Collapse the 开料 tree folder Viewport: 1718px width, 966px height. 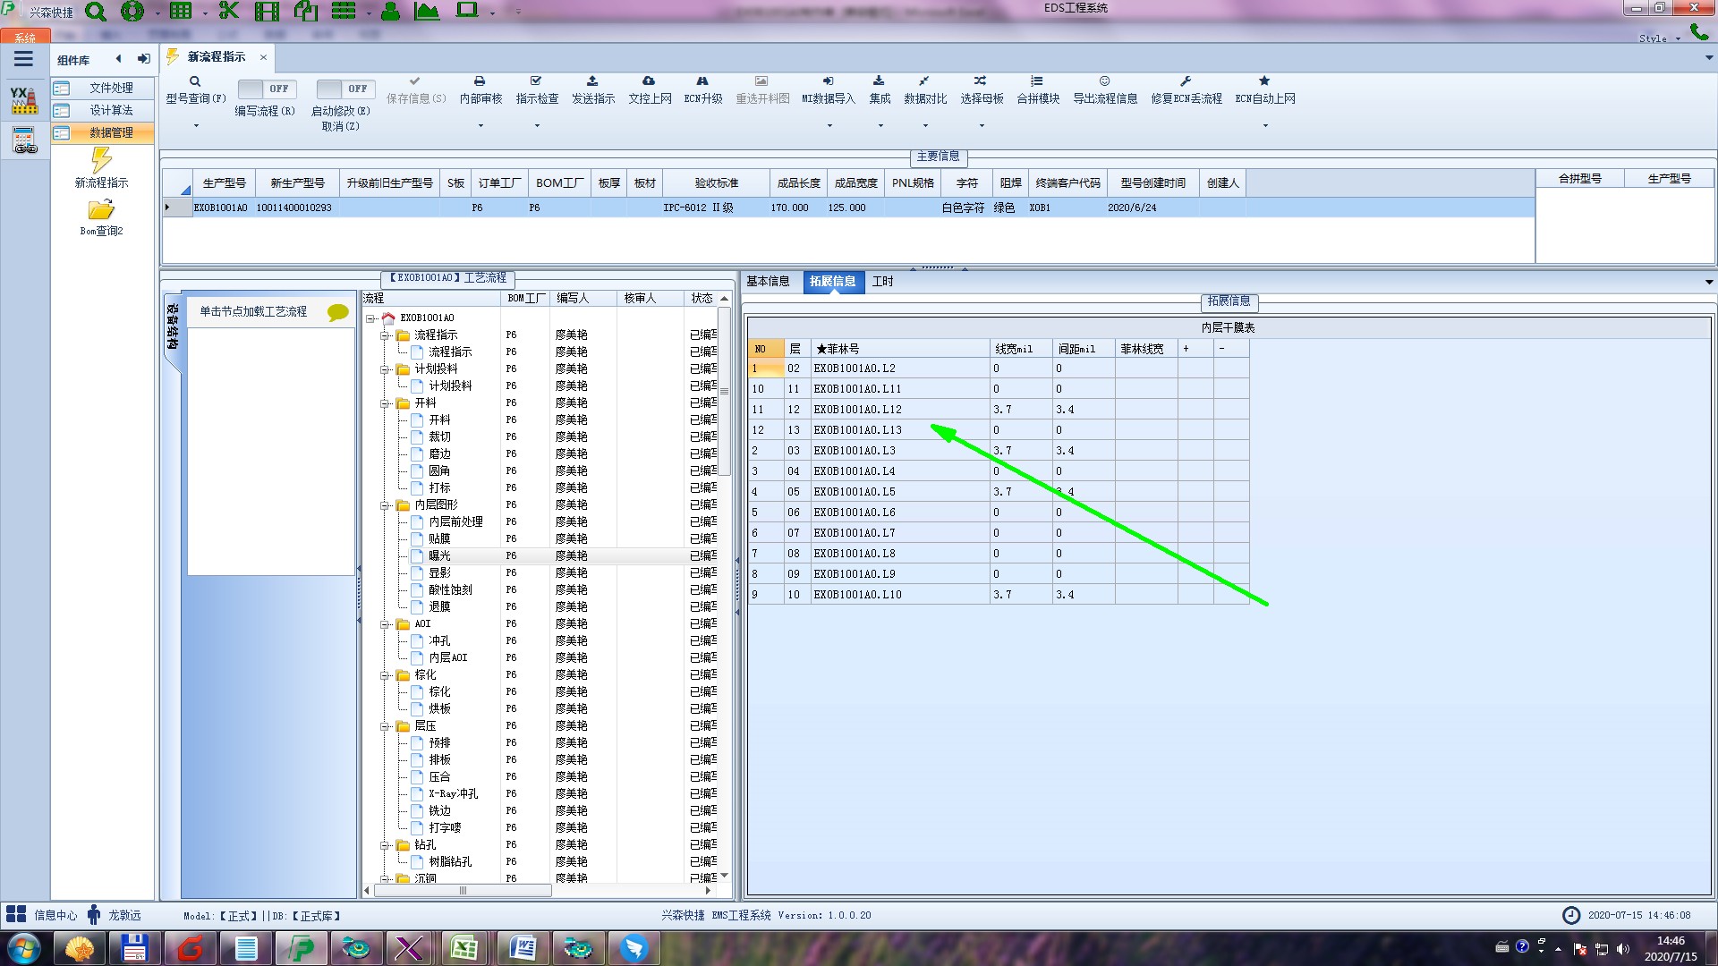point(385,403)
